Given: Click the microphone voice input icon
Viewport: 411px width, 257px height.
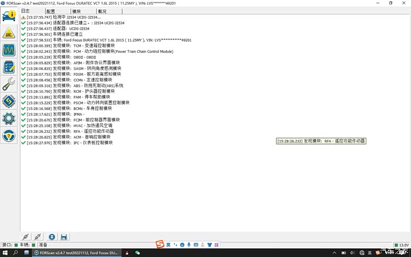Looking at the screenshot, I should point(188,245).
